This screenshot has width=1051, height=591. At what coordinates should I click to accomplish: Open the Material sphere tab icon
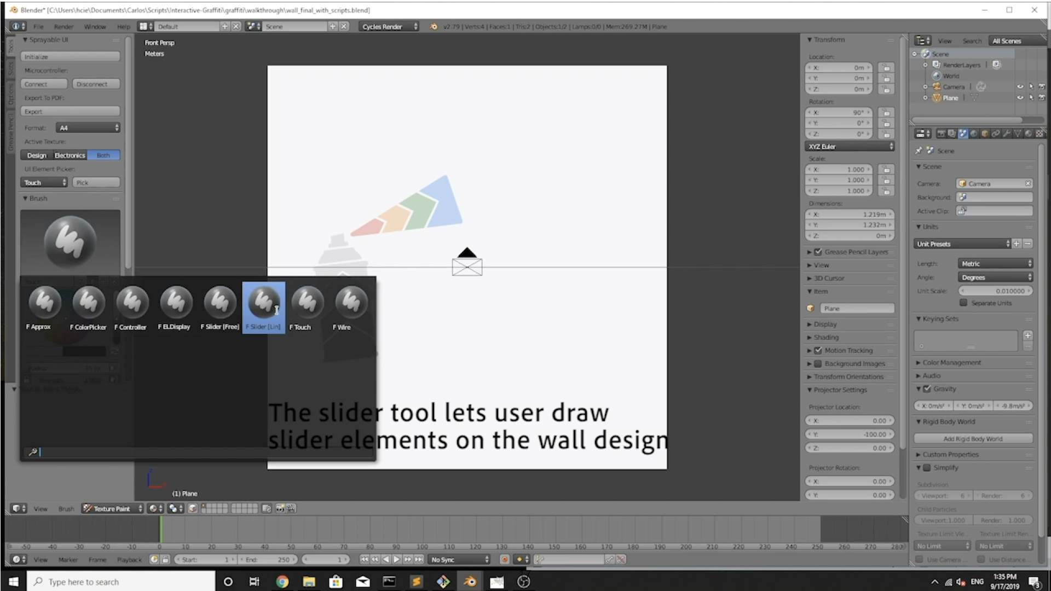[1028, 134]
